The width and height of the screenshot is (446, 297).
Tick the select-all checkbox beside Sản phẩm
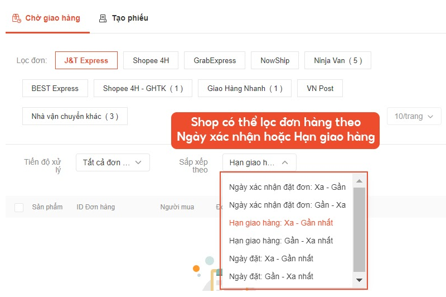click(19, 207)
